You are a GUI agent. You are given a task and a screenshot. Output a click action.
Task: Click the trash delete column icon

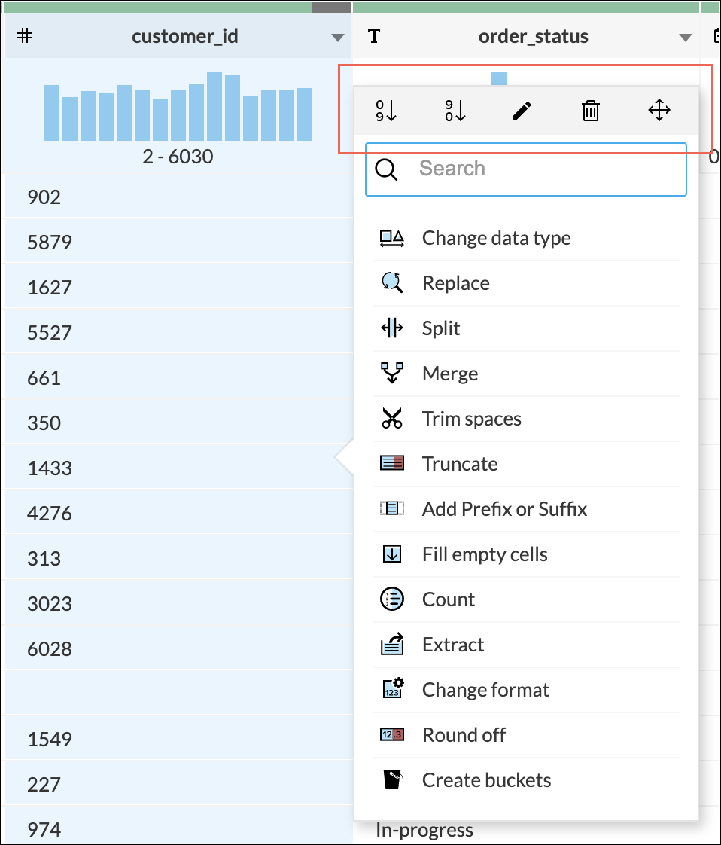click(x=591, y=111)
